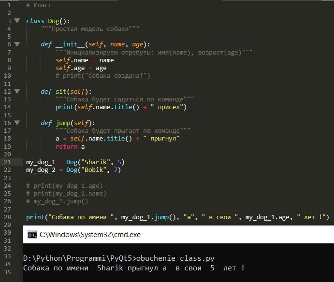Click the # Класс comment on line 1
The image size is (334, 282).
click(x=39, y=5)
